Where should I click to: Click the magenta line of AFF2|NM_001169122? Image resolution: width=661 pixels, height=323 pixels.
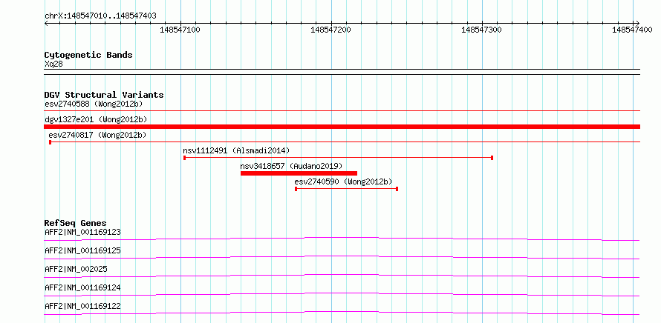tap(342, 313)
